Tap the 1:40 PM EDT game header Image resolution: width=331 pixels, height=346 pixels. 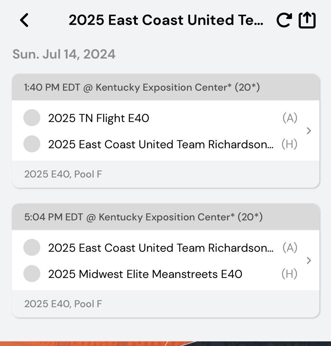[x=166, y=87]
